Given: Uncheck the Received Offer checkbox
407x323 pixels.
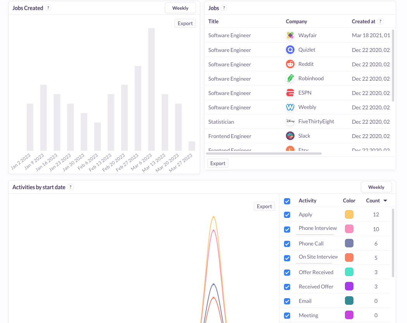Looking at the screenshot, I should [287, 287].
